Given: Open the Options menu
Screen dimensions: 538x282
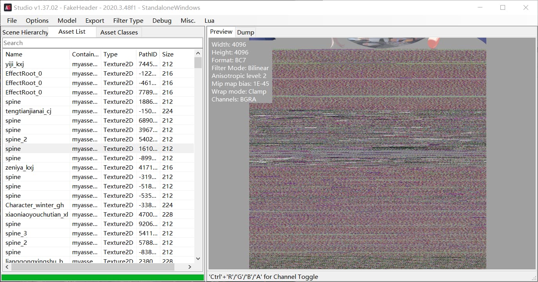Looking at the screenshot, I should (x=37, y=21).
